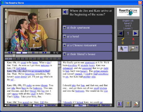Image resolution: width=143 pixels, height=112 pixels.
Task: Go to the previous lesson item arrow
Action: pos(121,33)
